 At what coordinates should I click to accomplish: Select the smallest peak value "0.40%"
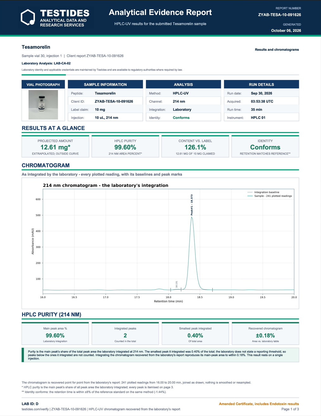tap(195, 336)
